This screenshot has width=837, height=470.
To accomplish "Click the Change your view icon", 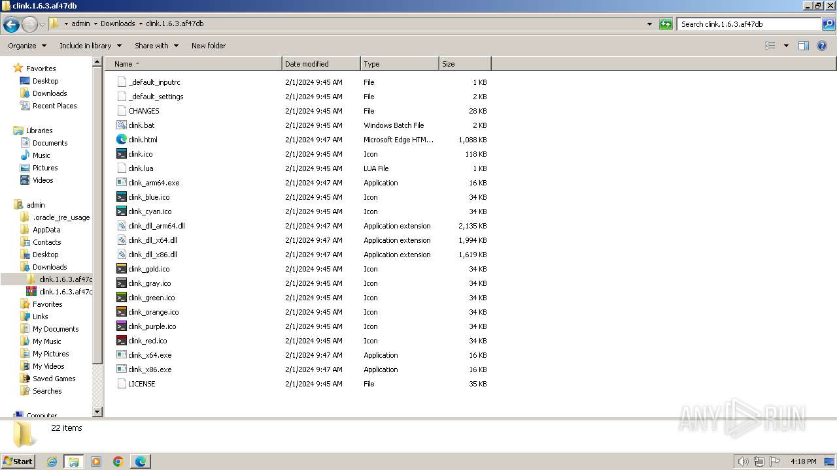I will (x=770, y=46).
